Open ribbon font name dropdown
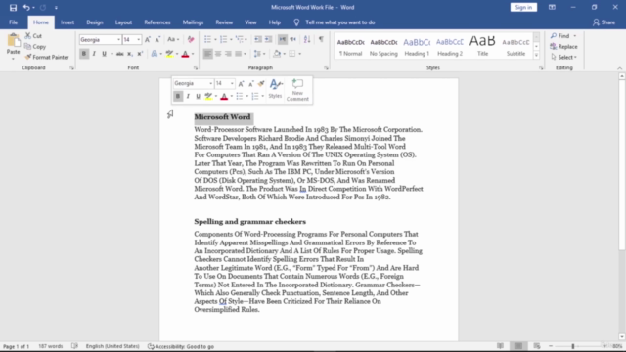 (x=118, y=40)
